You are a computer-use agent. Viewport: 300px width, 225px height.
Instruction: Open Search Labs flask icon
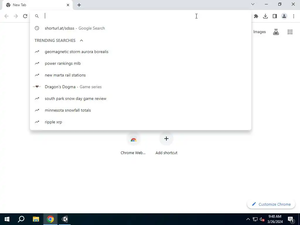pos(276,32)
